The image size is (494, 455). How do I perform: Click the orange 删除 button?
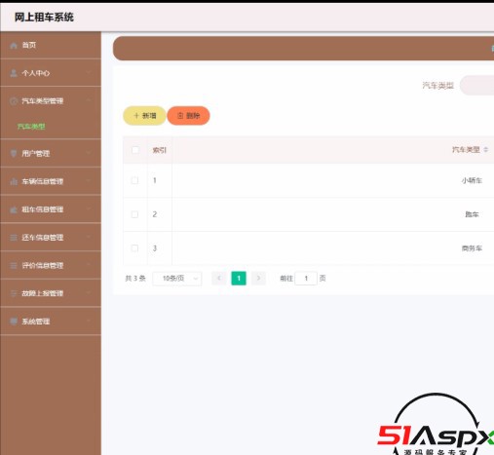tap(188, 116)
